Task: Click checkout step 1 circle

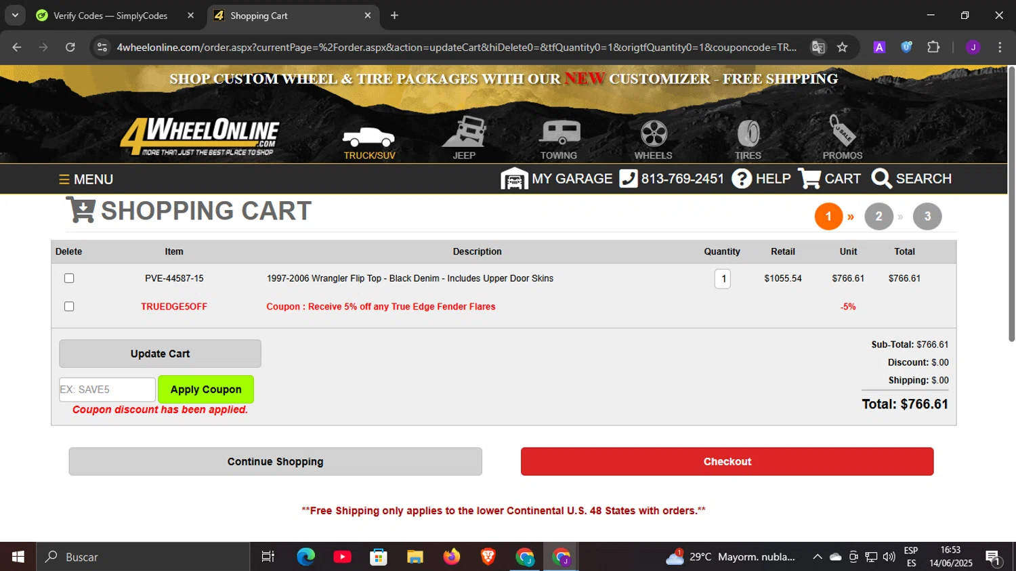Action: (828, 217)
